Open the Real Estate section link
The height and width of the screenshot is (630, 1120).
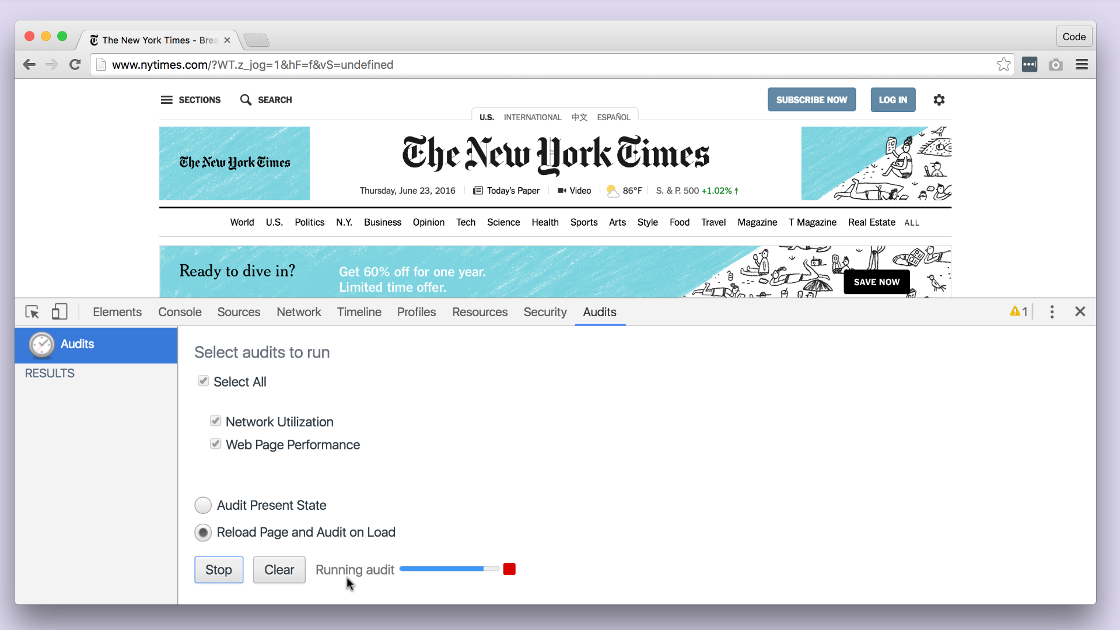pos(871,222)
